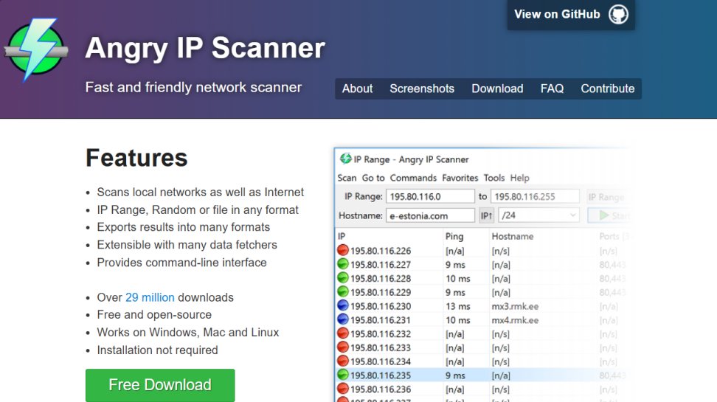The height and width of the screenshot is (402, 717).
Task: Select IP address 195.80.116.227
Action: tap(381, 265)
